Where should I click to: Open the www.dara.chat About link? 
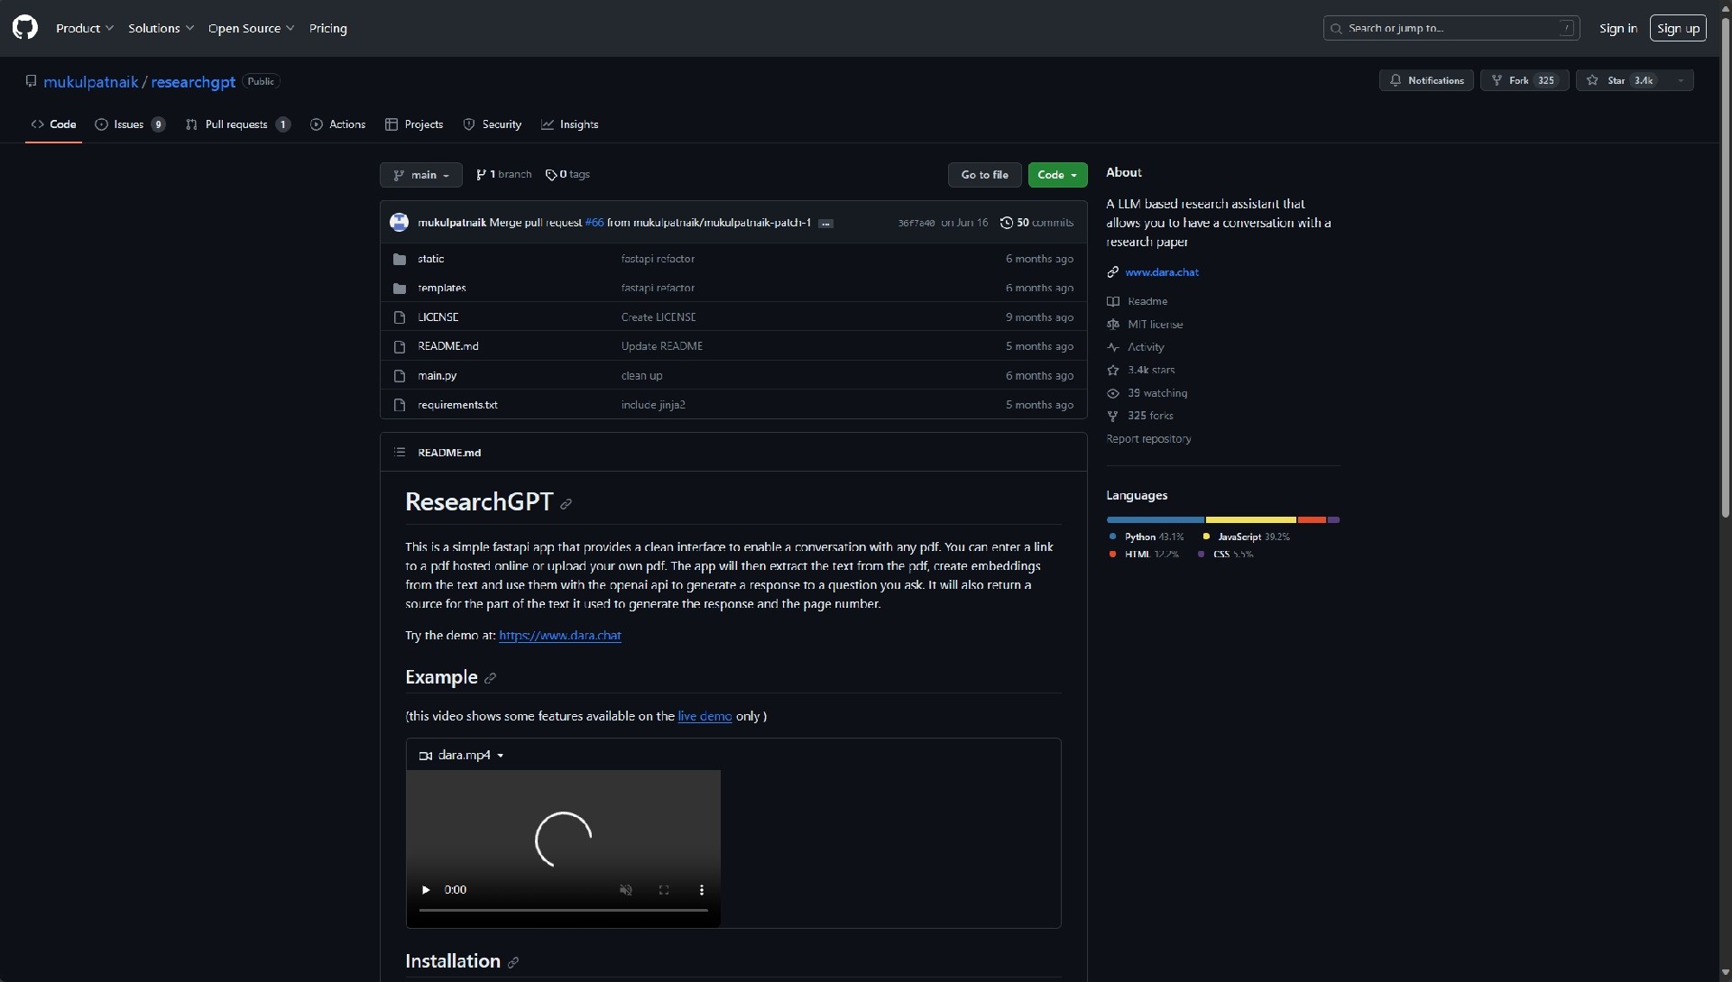click(1162, 272)
